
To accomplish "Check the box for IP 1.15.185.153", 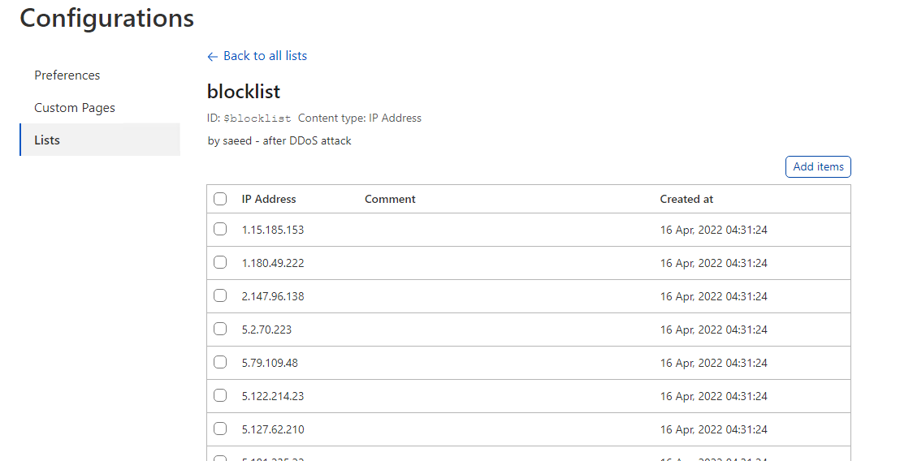I will coord(220,230).
